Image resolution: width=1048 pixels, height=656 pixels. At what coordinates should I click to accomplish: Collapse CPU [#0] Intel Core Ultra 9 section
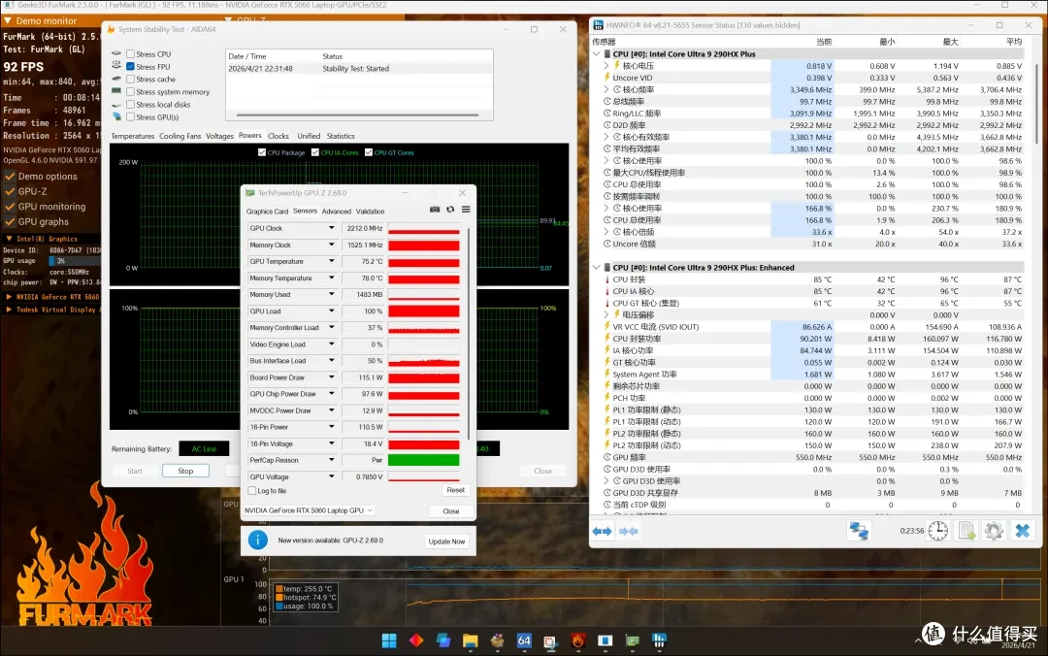(x=597, y=54)
